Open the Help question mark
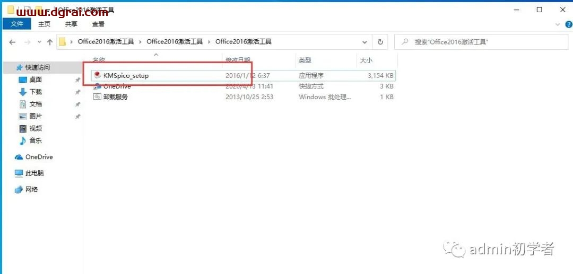The image size is (573, 274). tap(569, 24)
